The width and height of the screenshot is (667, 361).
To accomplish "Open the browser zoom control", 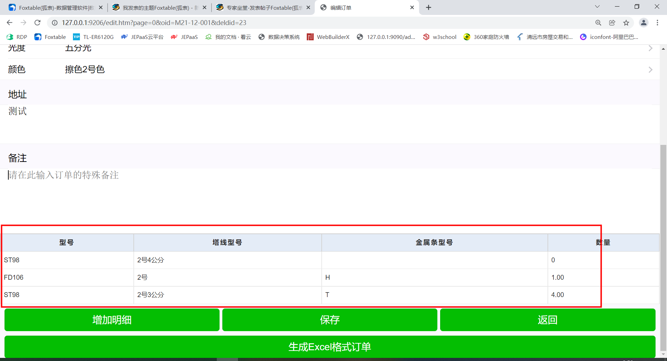I will click(x=598, y=23).
